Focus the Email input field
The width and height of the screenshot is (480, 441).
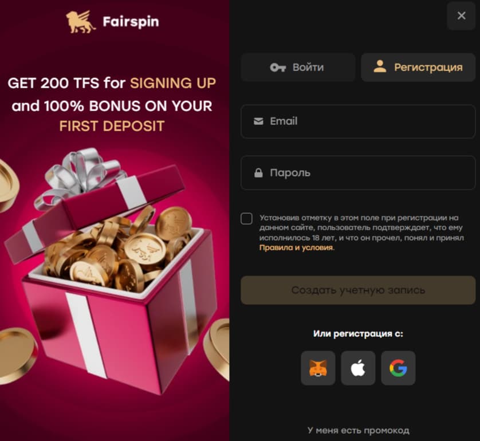pos(358,121)
